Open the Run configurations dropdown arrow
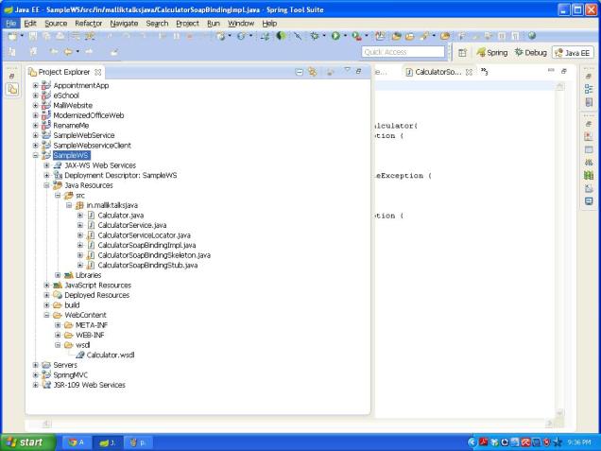Screen dimensions: 601x451 tap(345, 36)
